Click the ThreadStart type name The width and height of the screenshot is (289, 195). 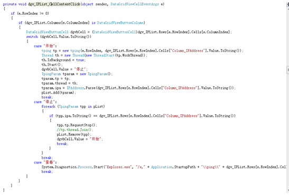[x=104, y=55]
